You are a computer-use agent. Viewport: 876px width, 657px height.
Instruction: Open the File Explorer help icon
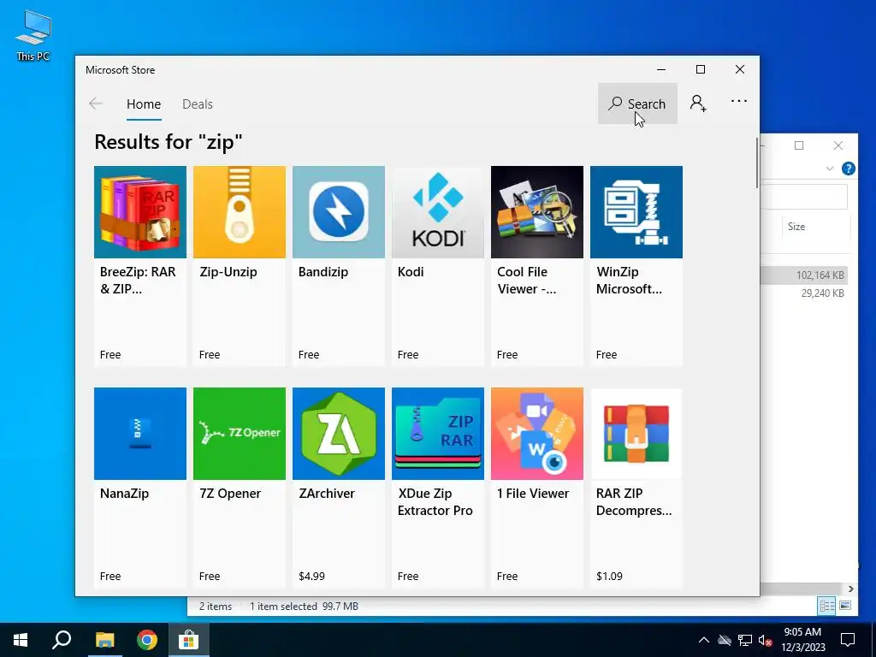click(848, 169)
